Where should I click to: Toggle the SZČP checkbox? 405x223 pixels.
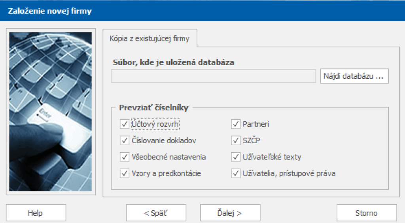point(236,141)
